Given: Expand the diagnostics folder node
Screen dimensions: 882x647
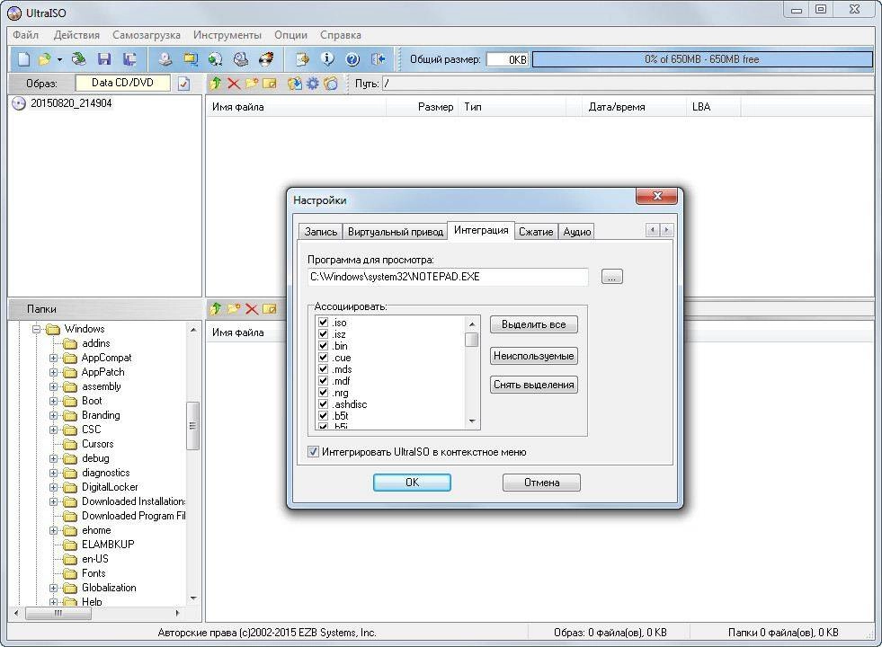Looking at the screenshot, I should [53, 473].
